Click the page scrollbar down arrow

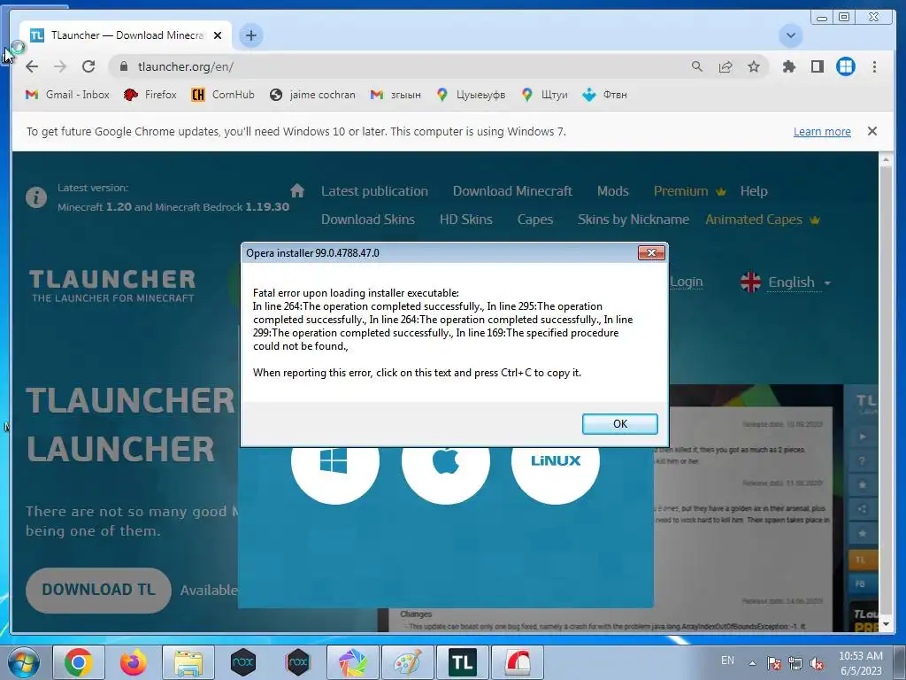coord(886,624)
